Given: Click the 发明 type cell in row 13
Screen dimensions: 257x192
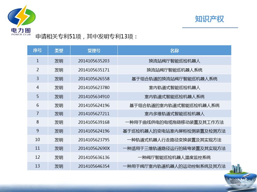Looking at the screenshot, I should (59, 166).
